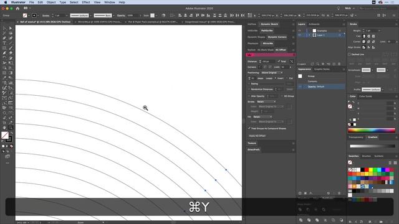The width and height of the screenshot is (399, 224).
Task: Open the Stroke Retain dropdown in AG Offset
Action: coord(266,101)
